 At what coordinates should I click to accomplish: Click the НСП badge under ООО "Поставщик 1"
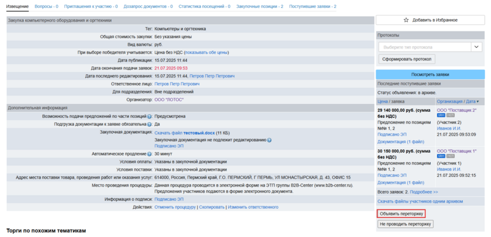(x=450, y=156)
